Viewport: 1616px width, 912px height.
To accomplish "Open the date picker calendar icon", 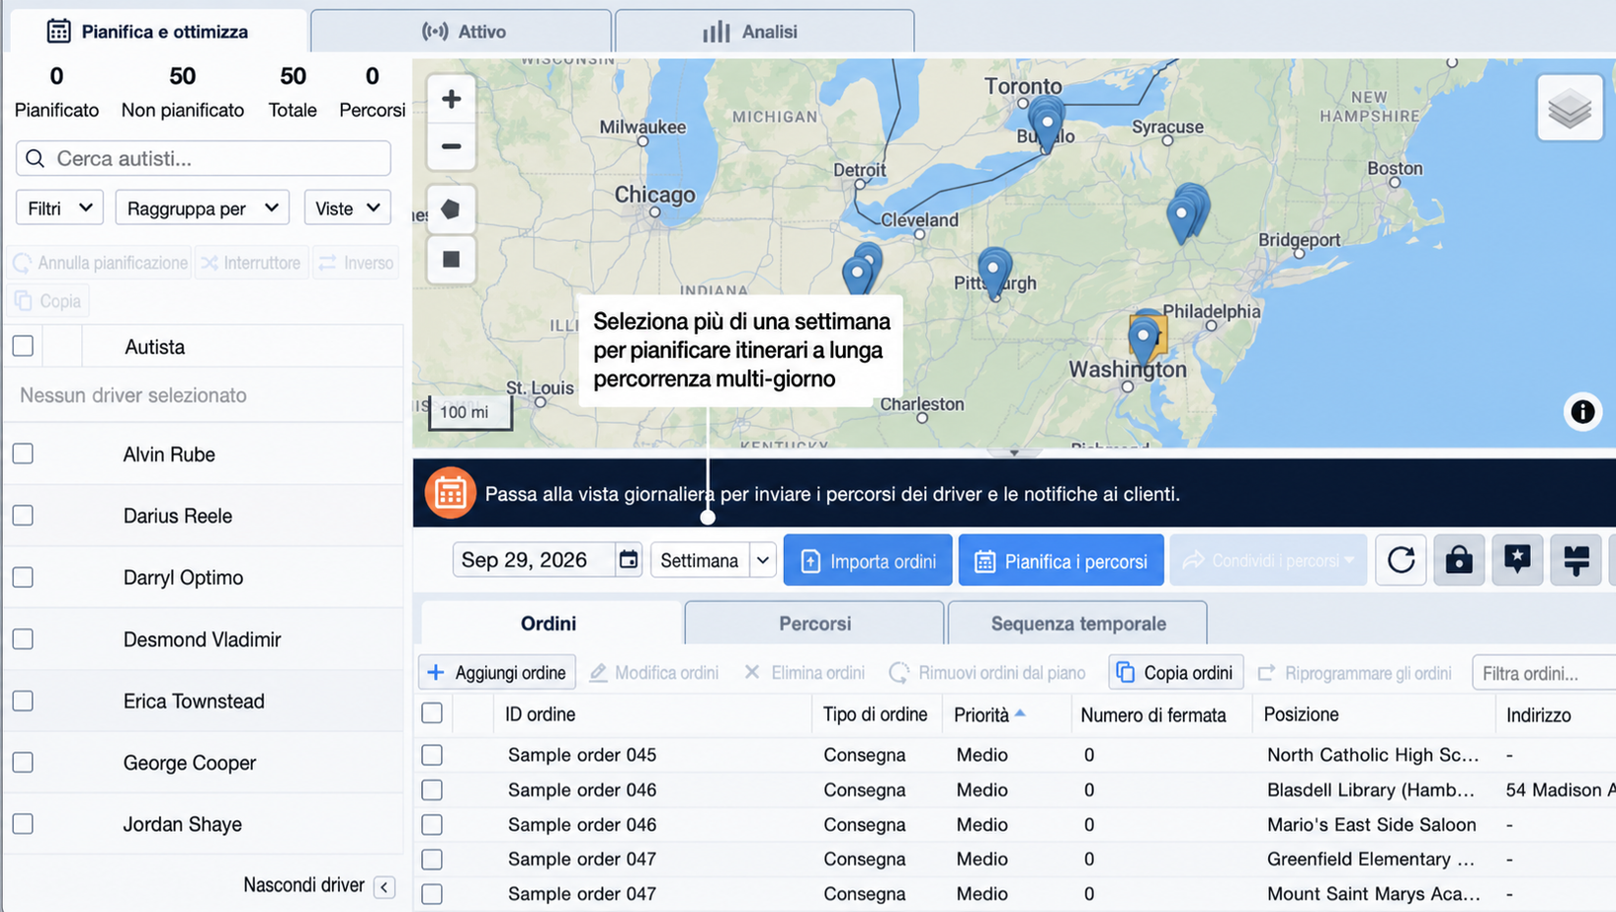I will [629, 560].
